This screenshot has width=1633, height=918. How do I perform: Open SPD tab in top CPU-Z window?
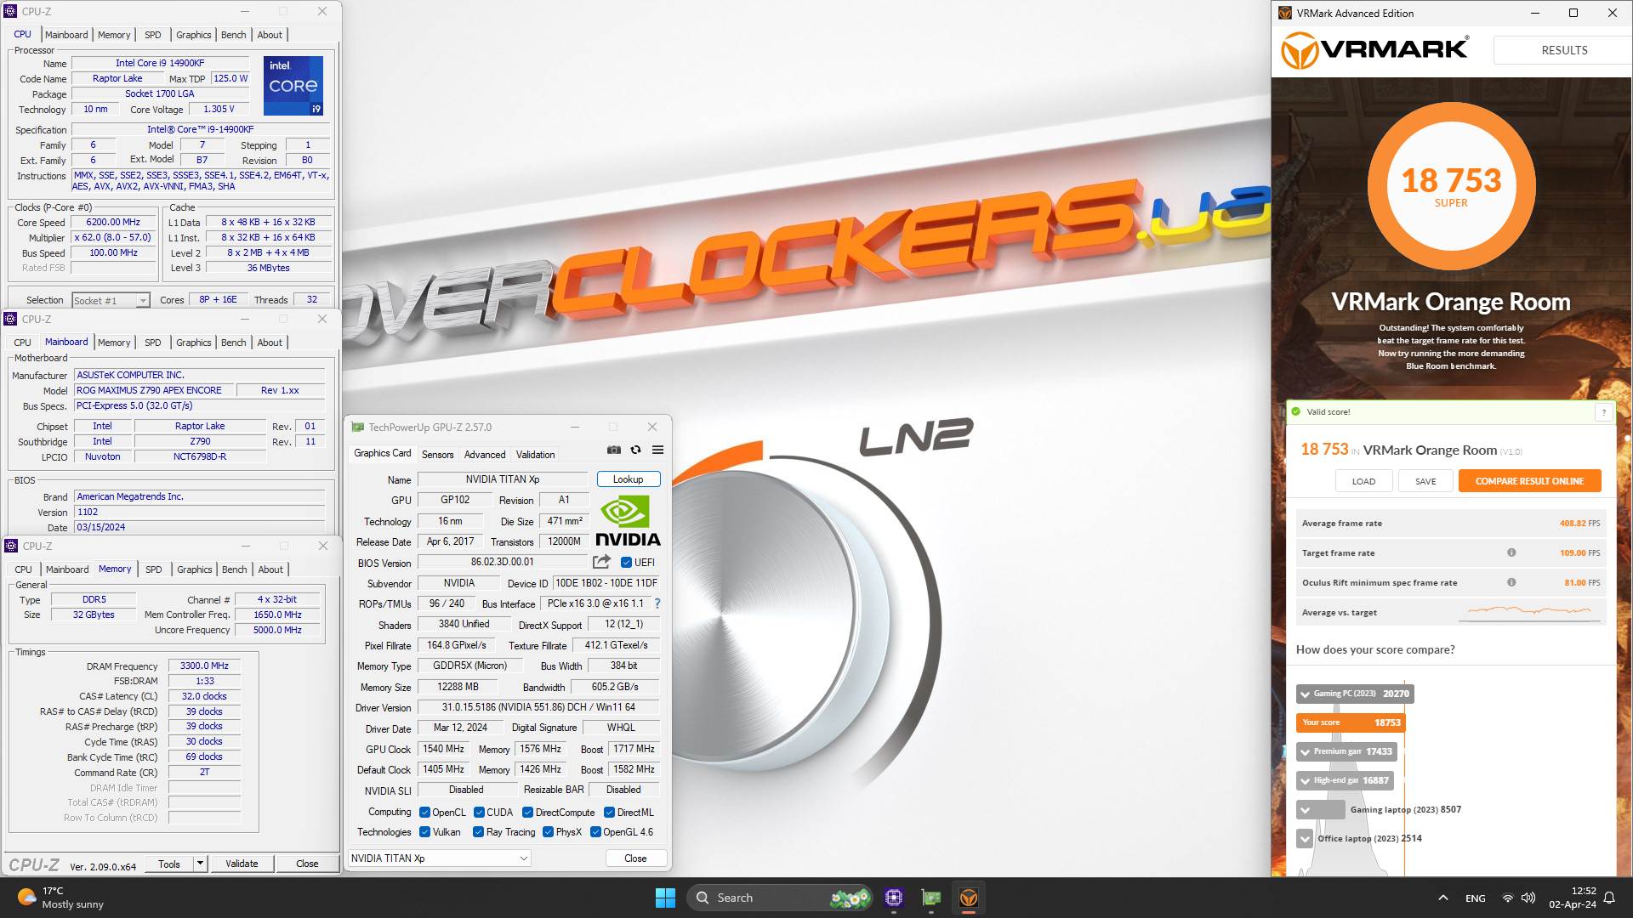[x=152, y=35]
